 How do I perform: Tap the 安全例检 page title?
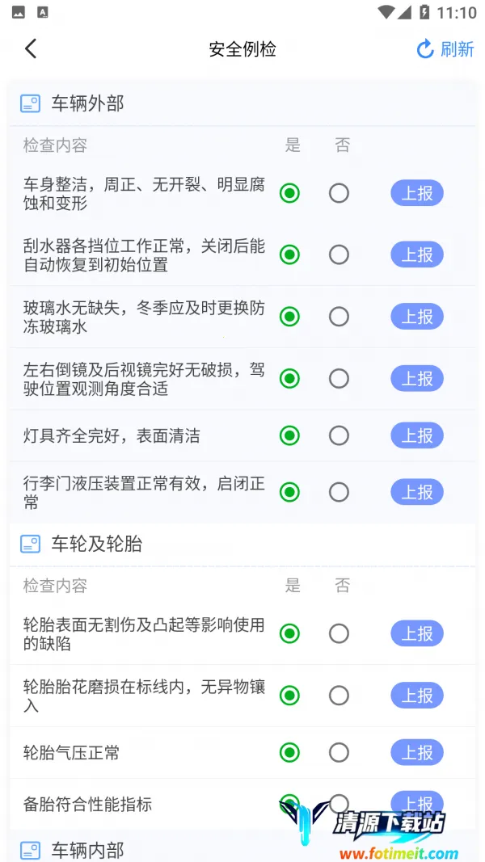click(242, 49)
